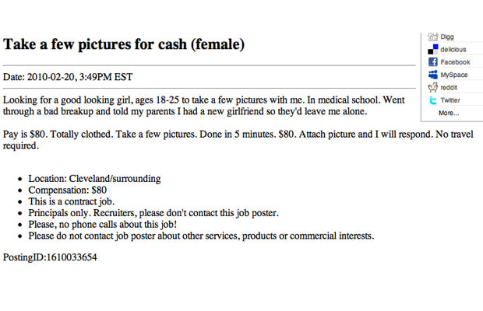
Task: Click the delicious bookmark icon
Action: coord(433,49)
